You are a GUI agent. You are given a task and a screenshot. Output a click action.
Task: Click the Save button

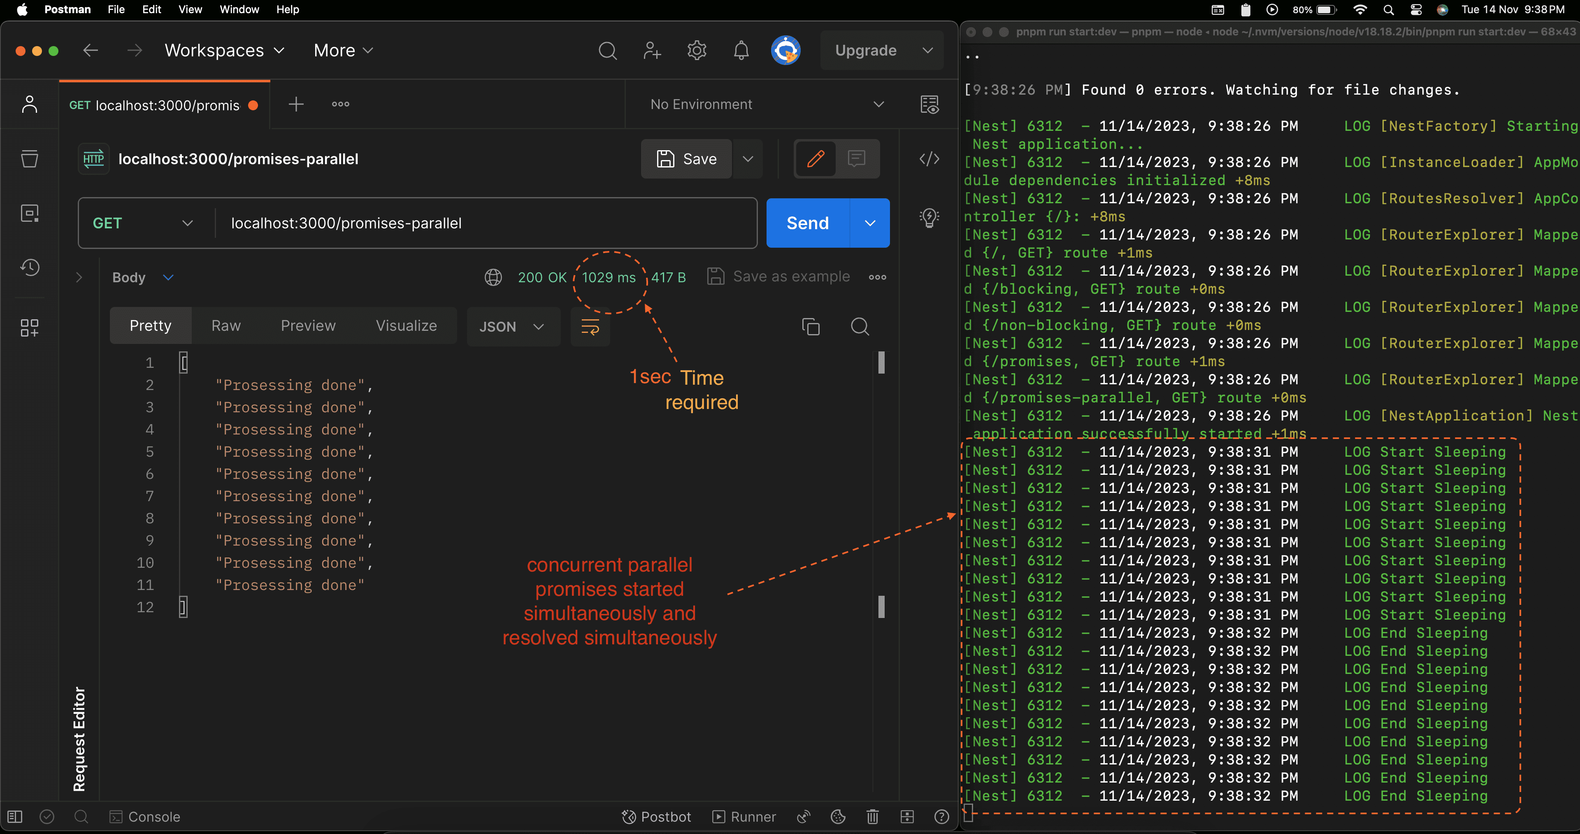point(686,159)
